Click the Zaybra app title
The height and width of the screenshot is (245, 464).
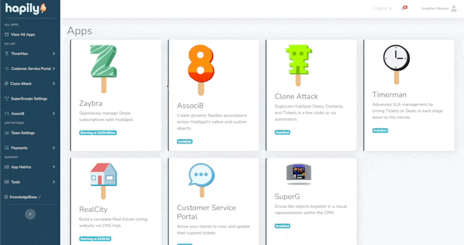pyautogui.click(x=90, y=103)
